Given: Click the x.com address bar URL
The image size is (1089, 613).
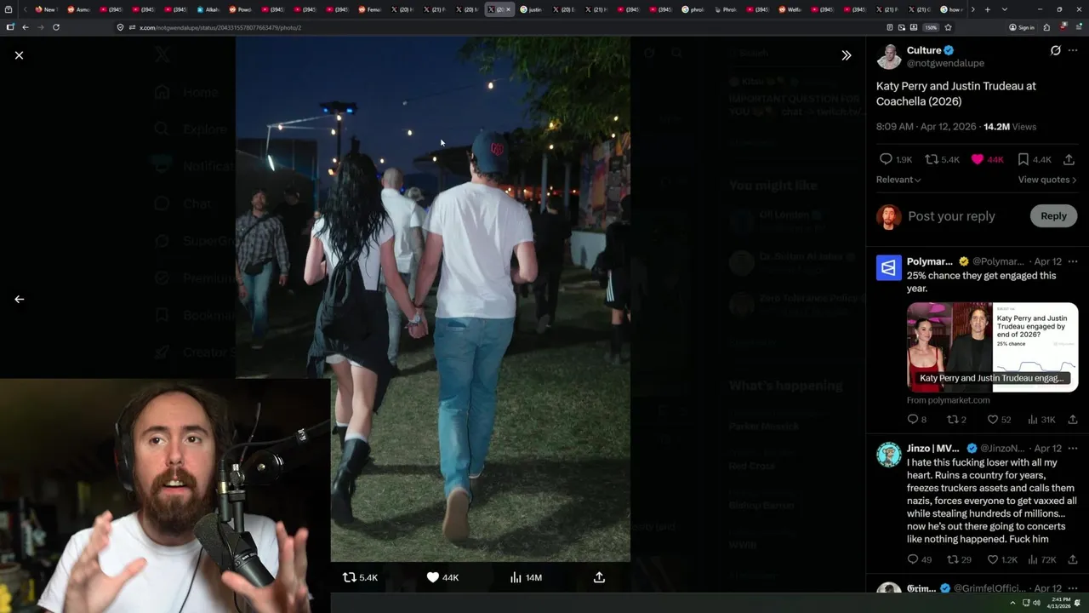Looking at the screenshot, I should coord(220,27).
